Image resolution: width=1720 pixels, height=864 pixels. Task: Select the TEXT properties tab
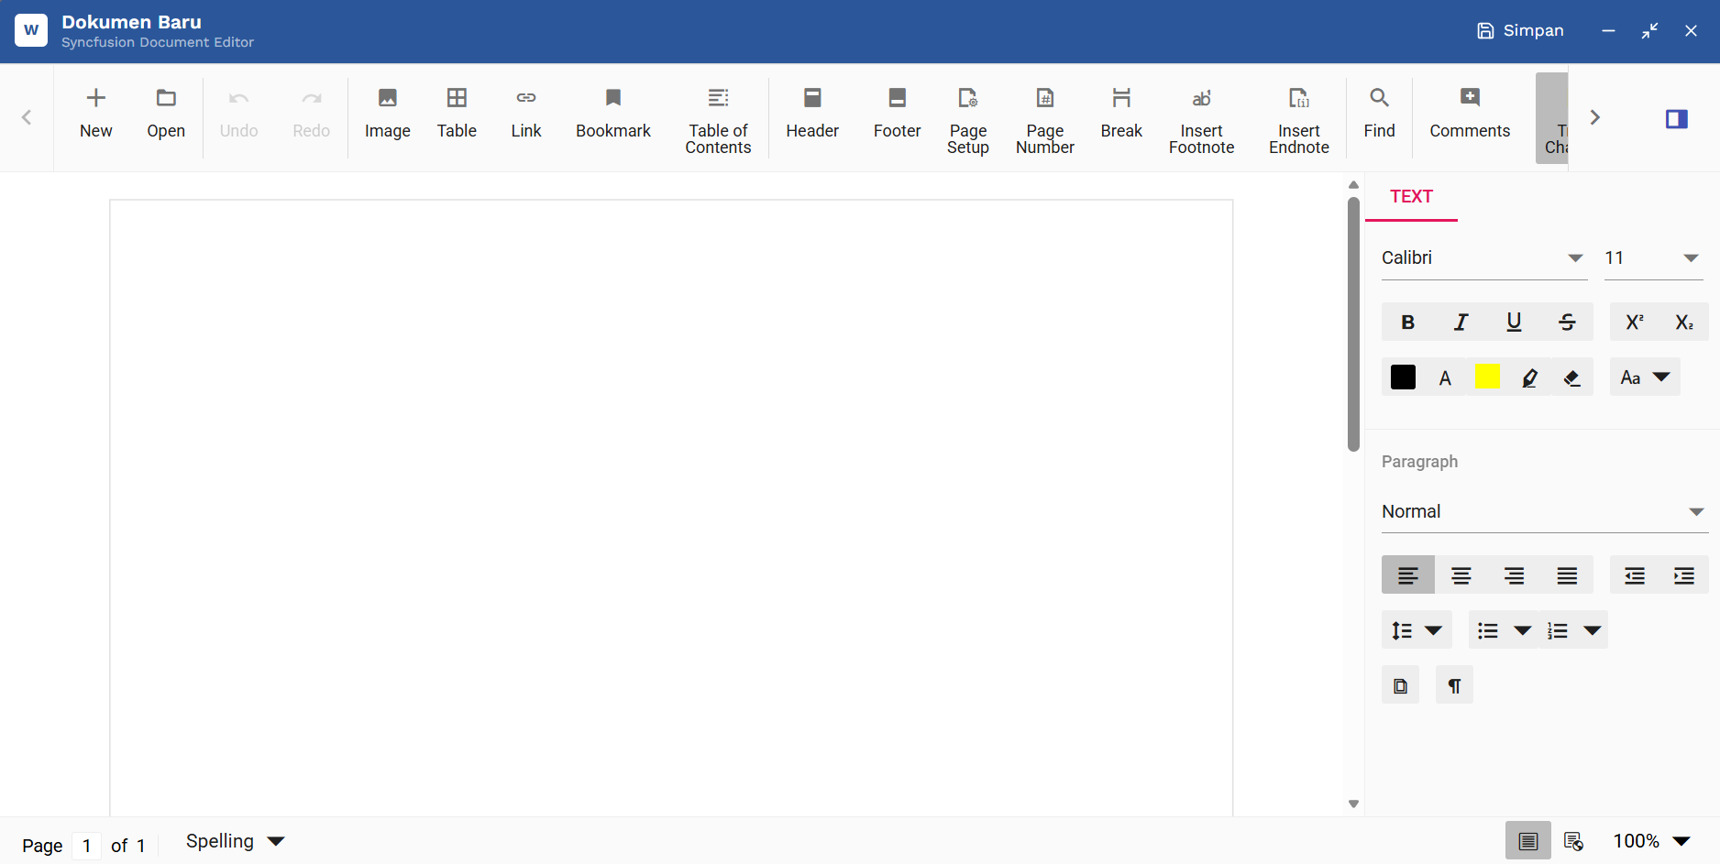pyautogui.click(x=1411, y=196)
